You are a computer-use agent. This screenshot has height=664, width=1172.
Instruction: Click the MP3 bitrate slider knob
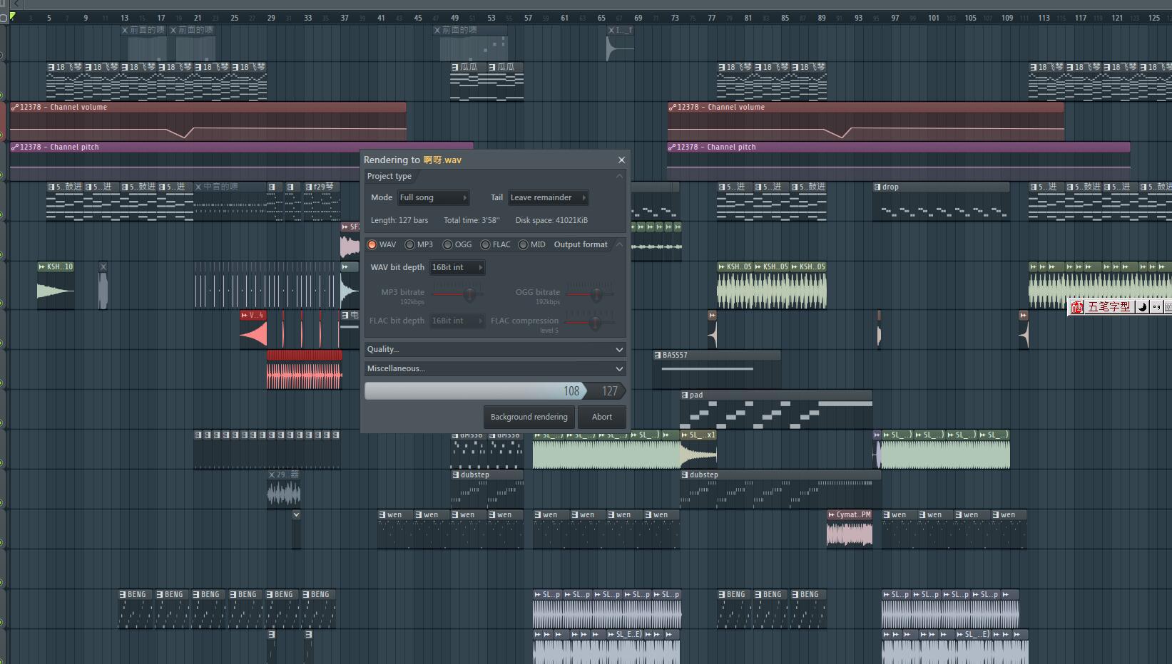(x=469, y=294)
